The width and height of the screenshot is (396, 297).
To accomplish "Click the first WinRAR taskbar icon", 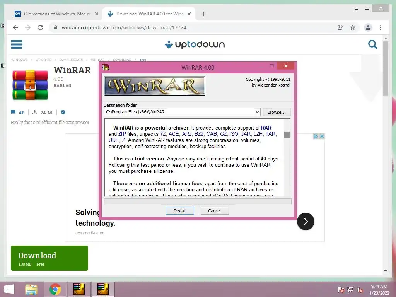I will [x=79, y=289].
